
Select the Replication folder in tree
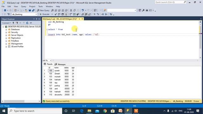click(x=16, y=38)
